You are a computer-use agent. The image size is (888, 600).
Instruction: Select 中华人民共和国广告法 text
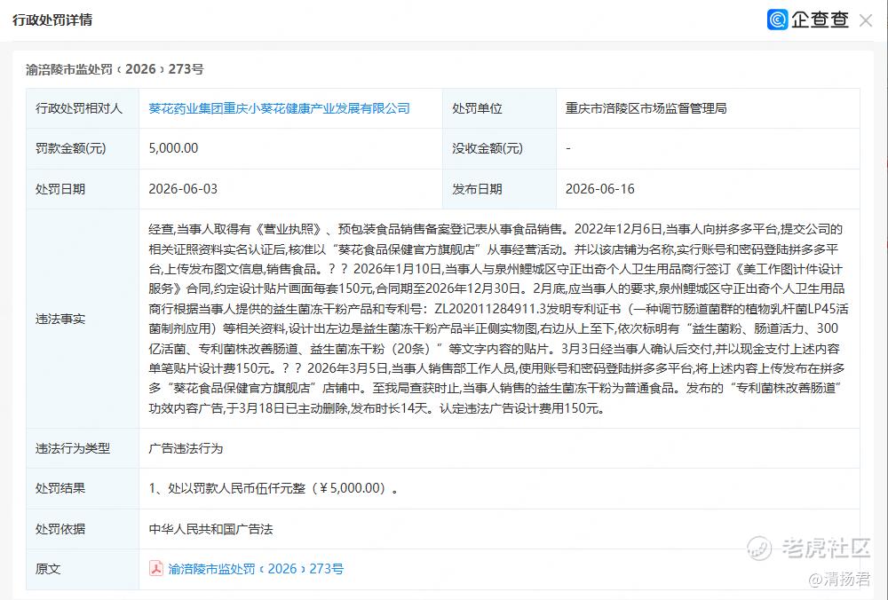(210, 529)
